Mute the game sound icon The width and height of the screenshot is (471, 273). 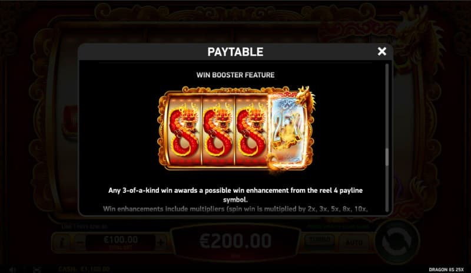(12, 269)
